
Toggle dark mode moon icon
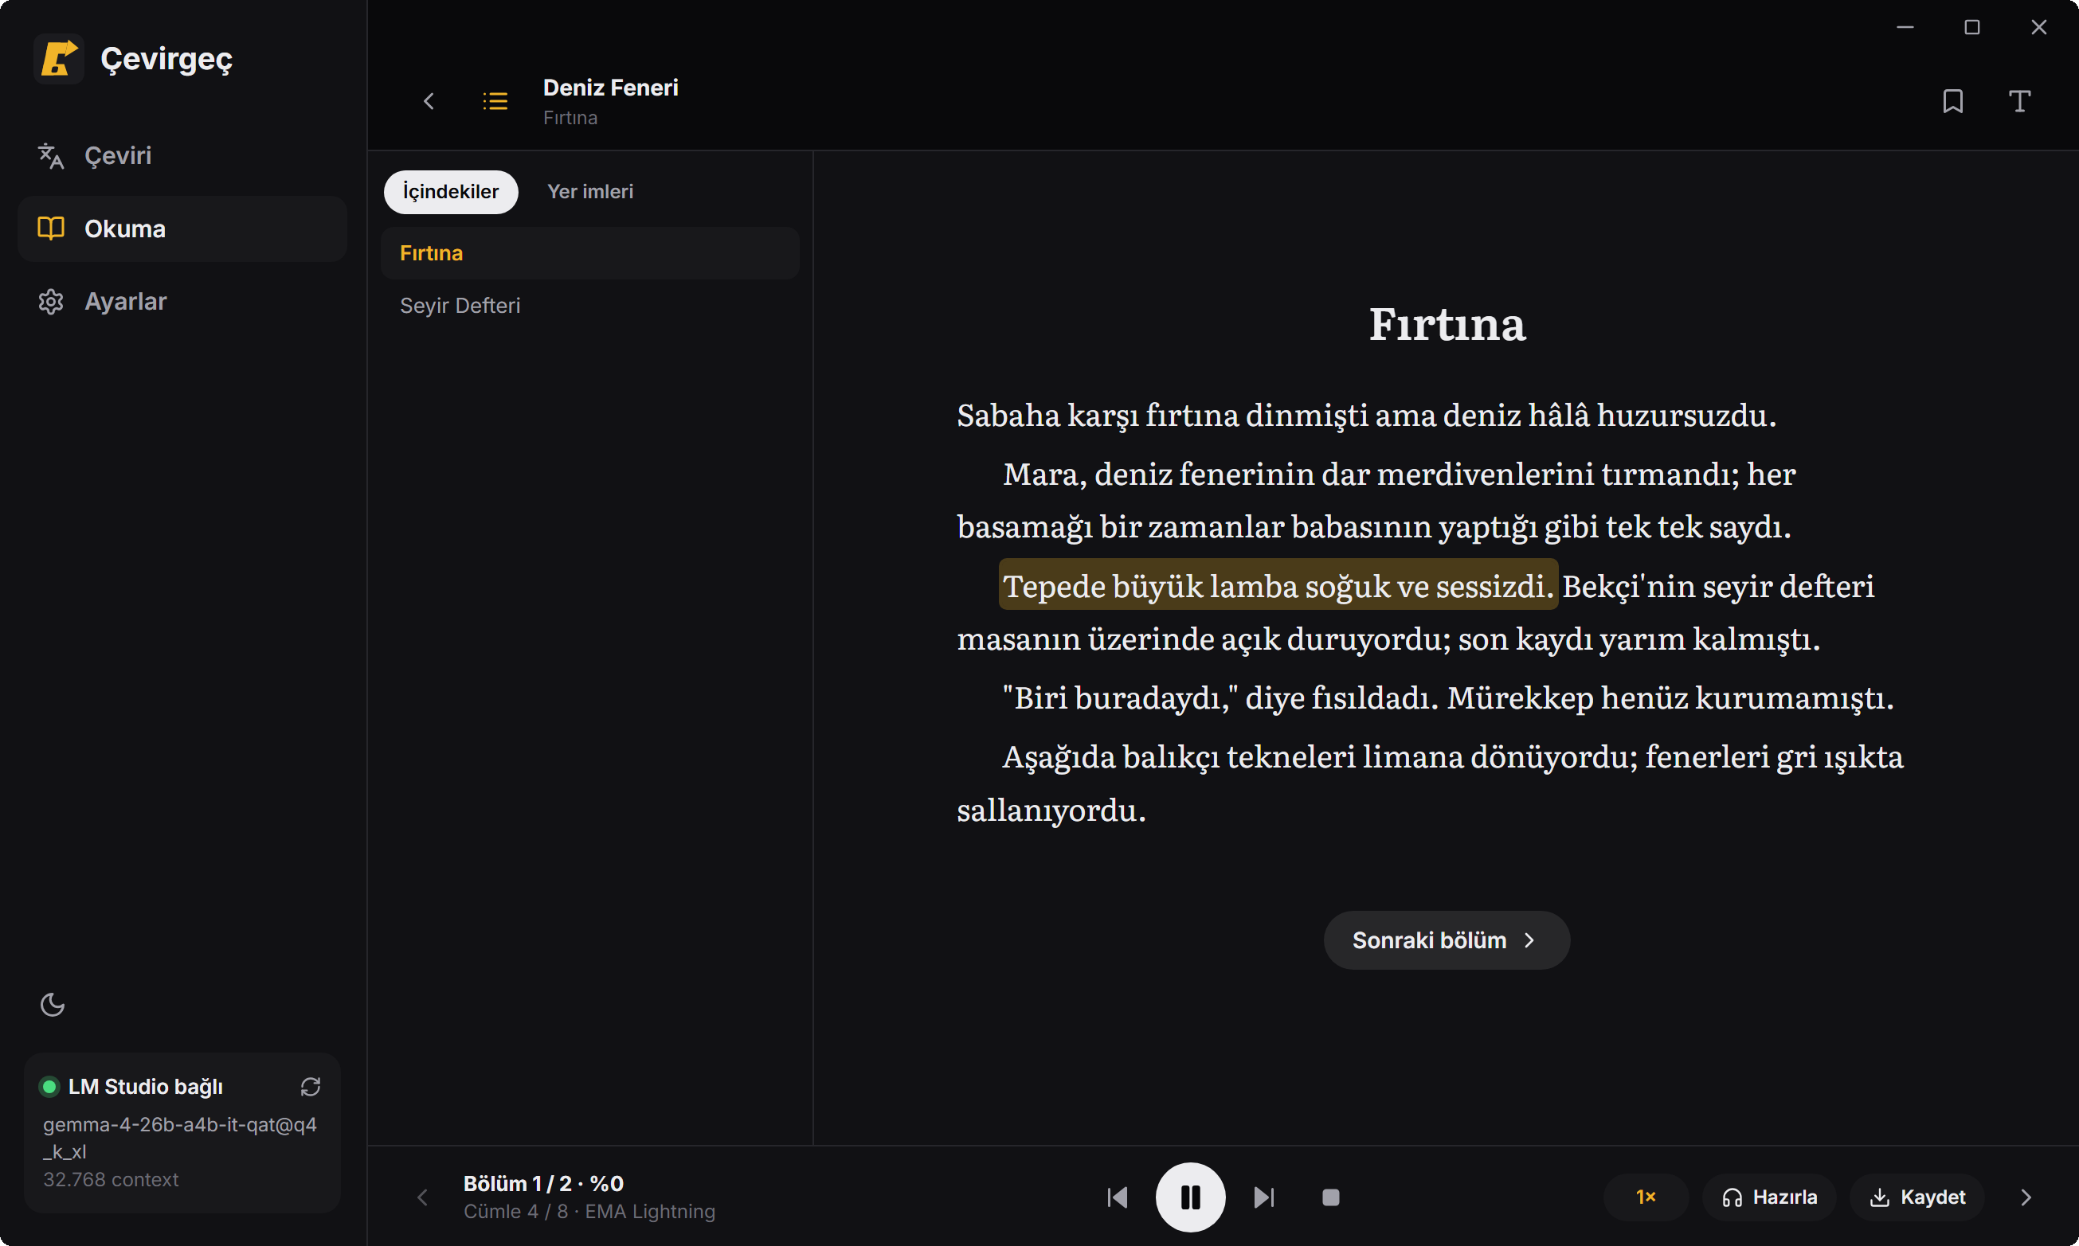click(x=52, y=1004)
